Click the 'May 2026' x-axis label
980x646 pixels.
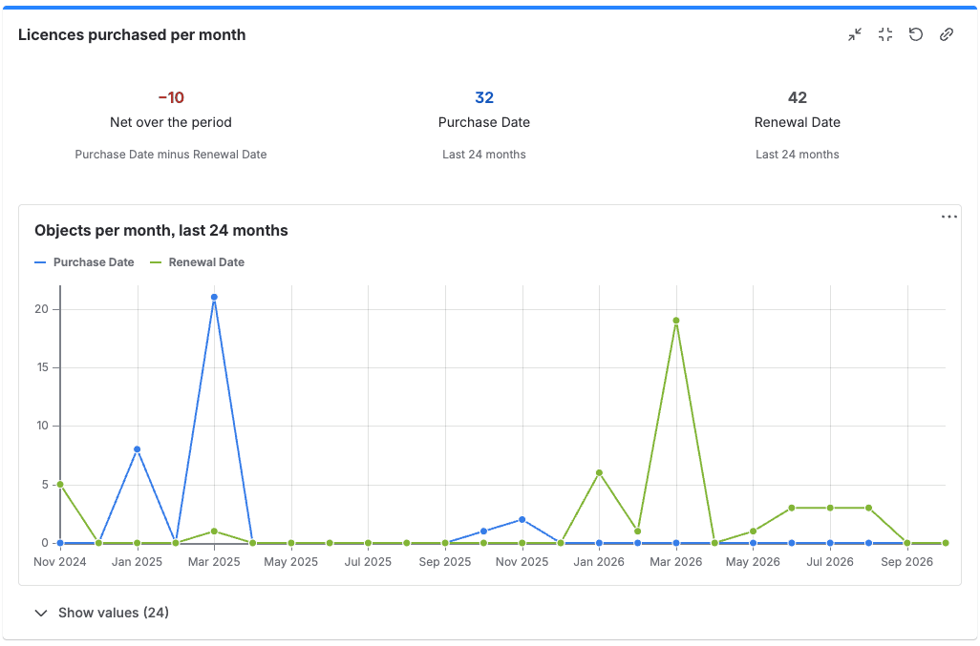click(x=753, y=562)
